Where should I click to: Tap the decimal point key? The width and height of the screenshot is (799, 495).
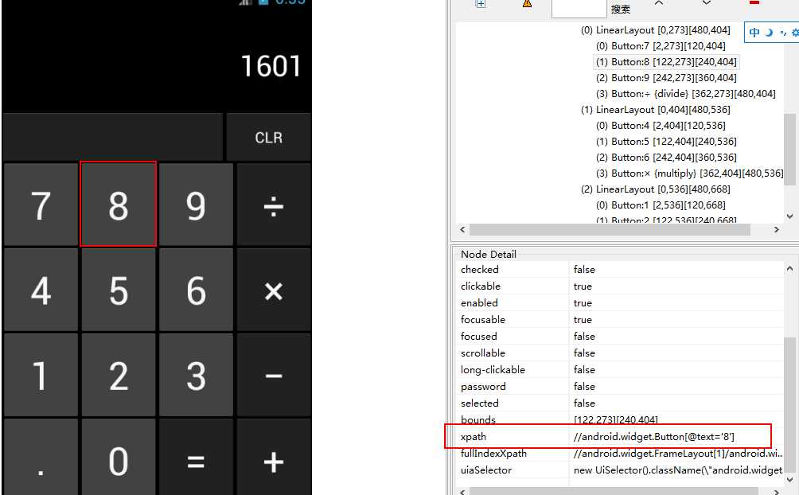[41, 458]
